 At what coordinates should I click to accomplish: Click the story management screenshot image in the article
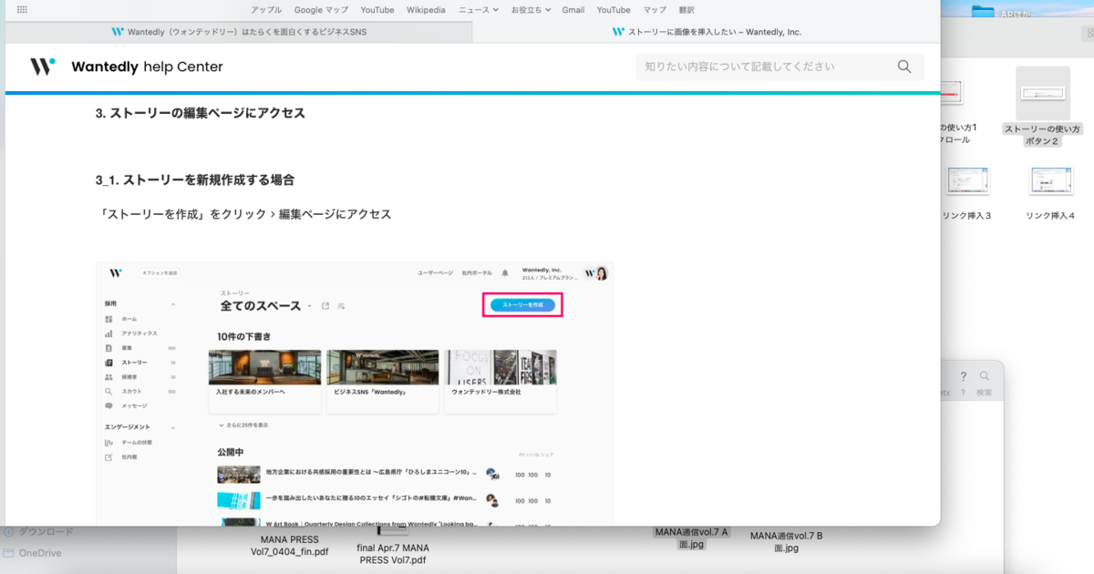click(355, 394)
